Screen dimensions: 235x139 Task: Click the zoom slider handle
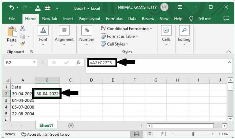tap(194, 134)
